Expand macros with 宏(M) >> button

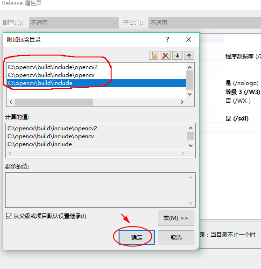(176, 218)
